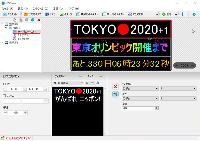Open MS UI Gothic font dropdown
Viewport: 200px width, 141px height.
[68, 83]
